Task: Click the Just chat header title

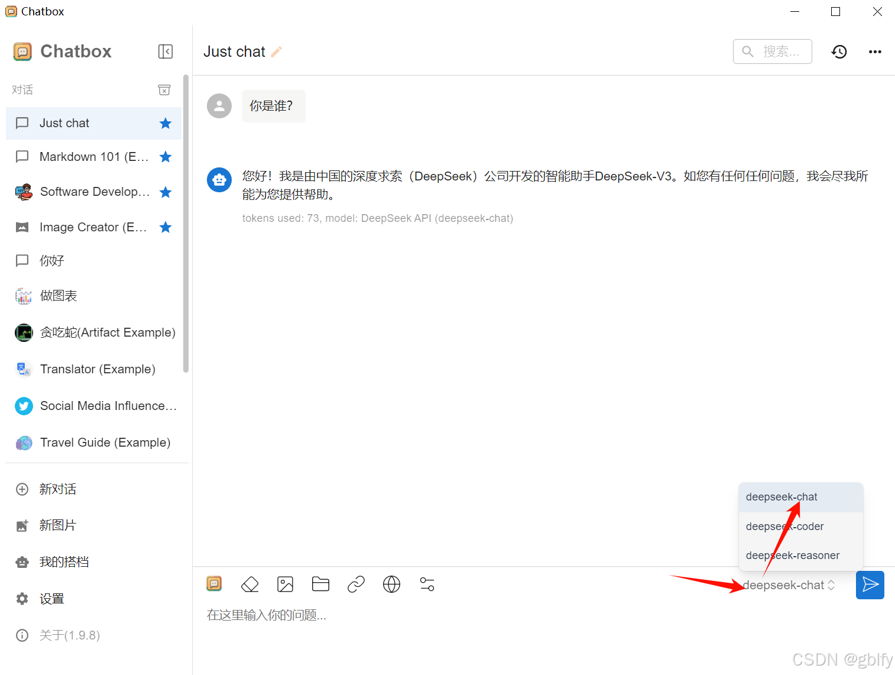Action: (x=234, y=52)
